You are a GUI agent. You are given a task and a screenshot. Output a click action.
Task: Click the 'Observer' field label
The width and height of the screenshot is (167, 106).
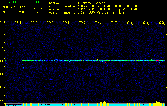pyautogui.click(x=54, y=3)
